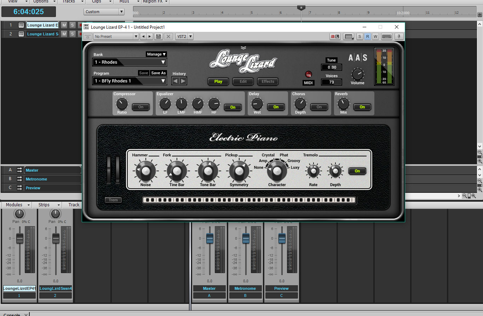This screenshot has height=316, width=483.
Task: Click the delete preset X icon
Action: 168,36
